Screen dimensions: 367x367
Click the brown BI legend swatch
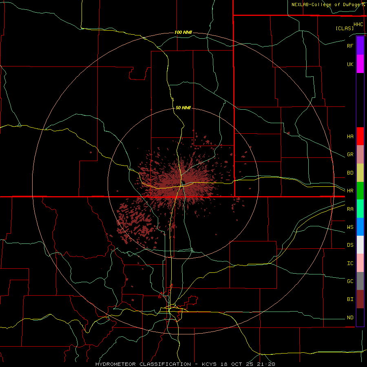pos(360,299)
